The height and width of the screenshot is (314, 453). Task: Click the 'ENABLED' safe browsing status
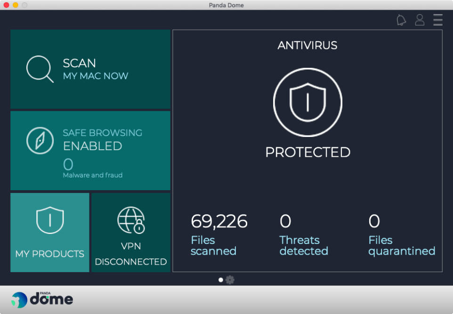click(x=93, y=146)
